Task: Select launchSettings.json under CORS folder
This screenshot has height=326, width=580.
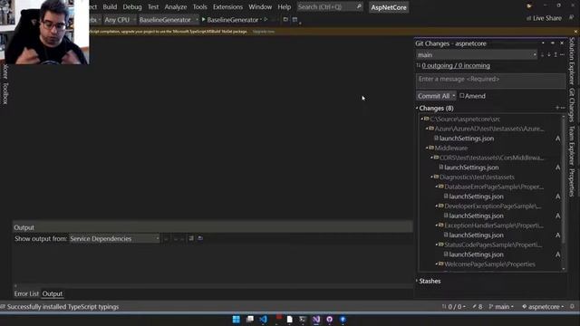Action: [x=471, y=168]
